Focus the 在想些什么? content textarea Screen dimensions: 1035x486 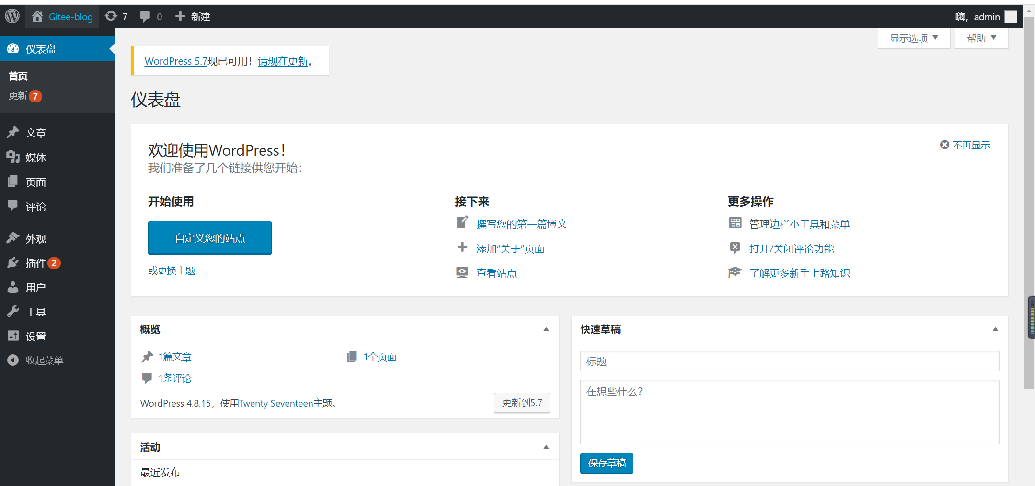click(790, 412)
